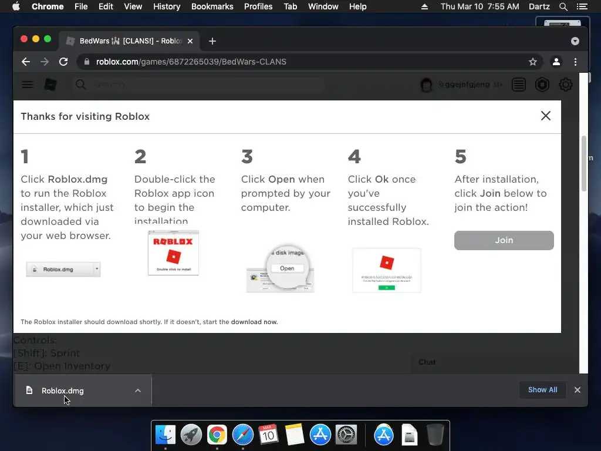Open the Chrome profile avatar icon
Image resolution: width=601 pixels, height=451 pixels.
(x=556, y=62)
